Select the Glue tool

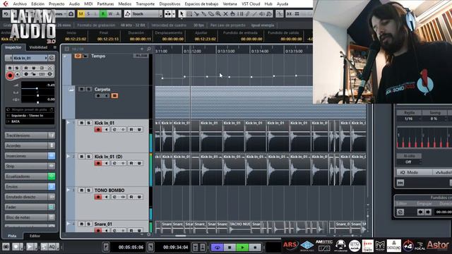pos(203,14)
